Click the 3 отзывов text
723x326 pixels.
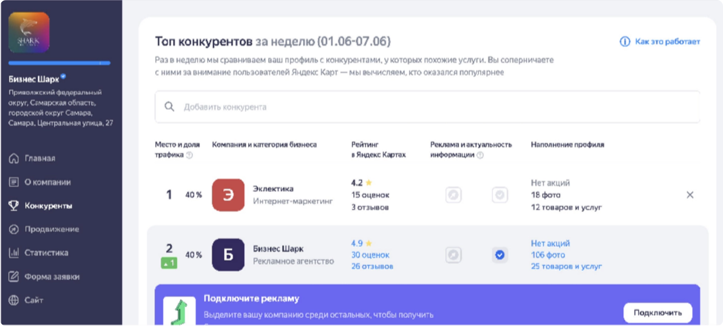coord(370,207)
